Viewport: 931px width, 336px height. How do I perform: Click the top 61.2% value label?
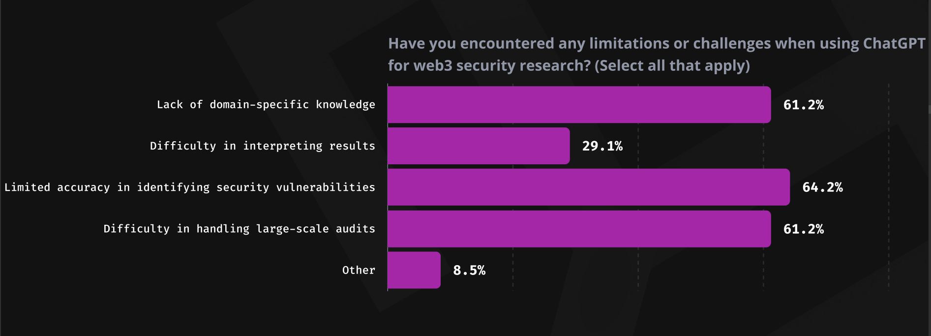803,105
